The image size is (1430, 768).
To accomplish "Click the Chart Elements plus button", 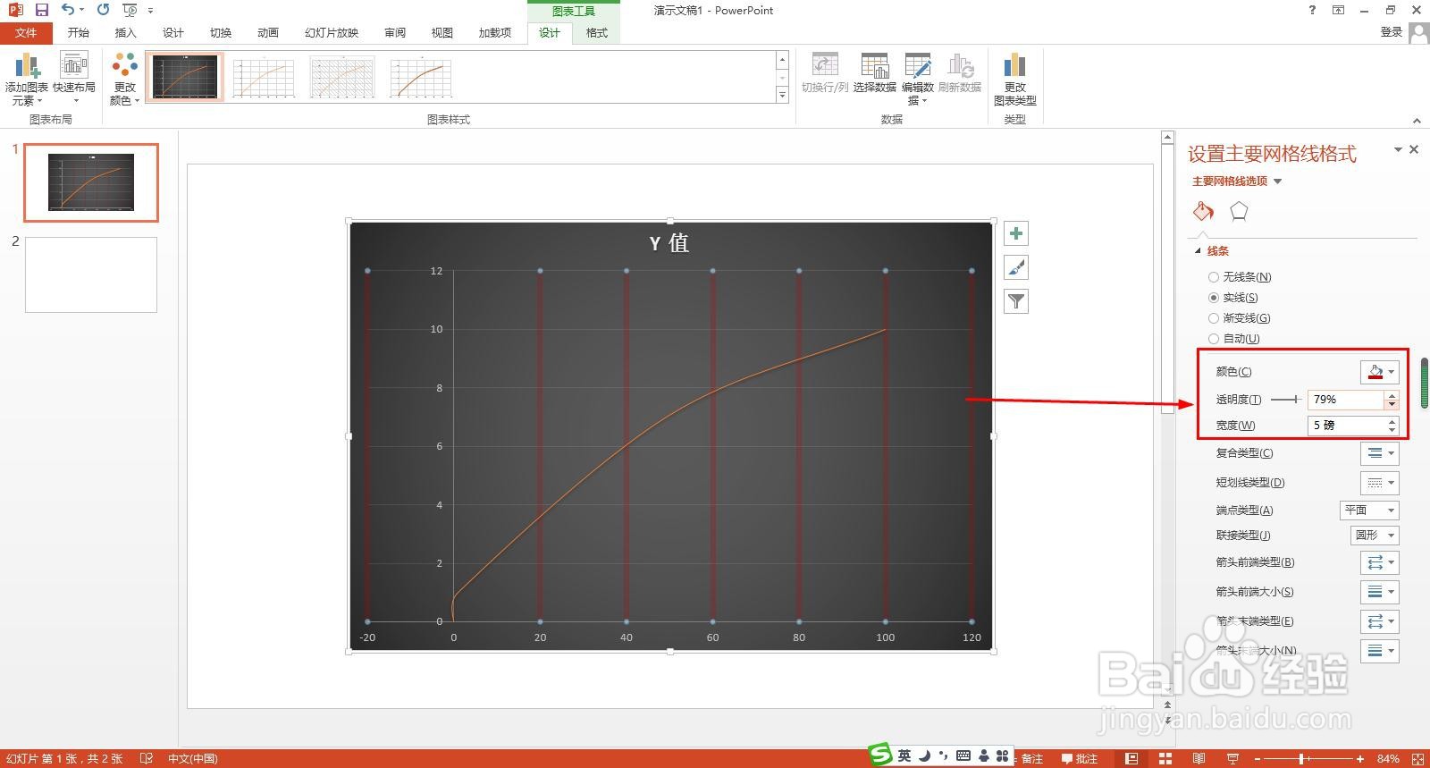I will click(1016, 233).
